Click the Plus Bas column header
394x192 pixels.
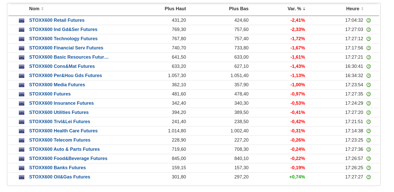click(239, 9)
